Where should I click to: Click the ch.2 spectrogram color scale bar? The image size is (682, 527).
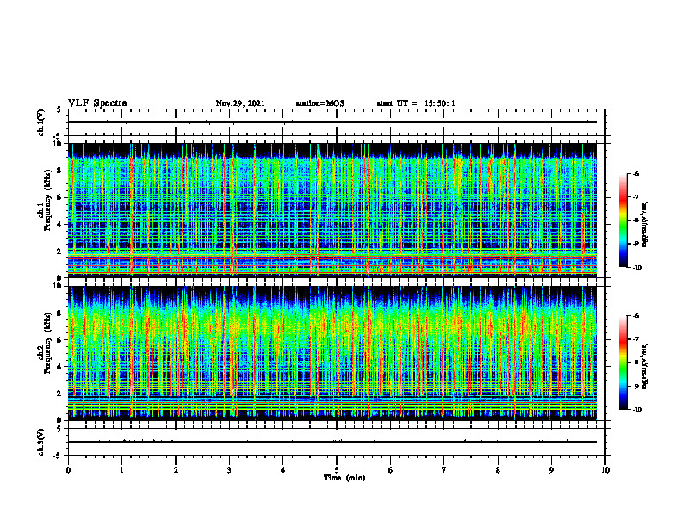coord(623,363)
